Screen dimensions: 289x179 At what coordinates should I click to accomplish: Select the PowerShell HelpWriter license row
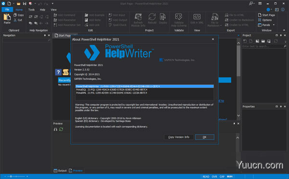point(144,86)
